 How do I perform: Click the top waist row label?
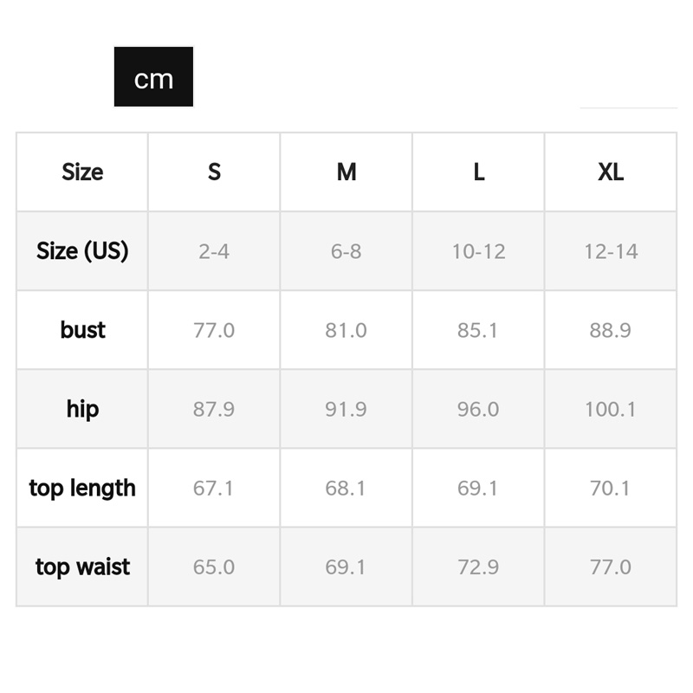[82, 567]
